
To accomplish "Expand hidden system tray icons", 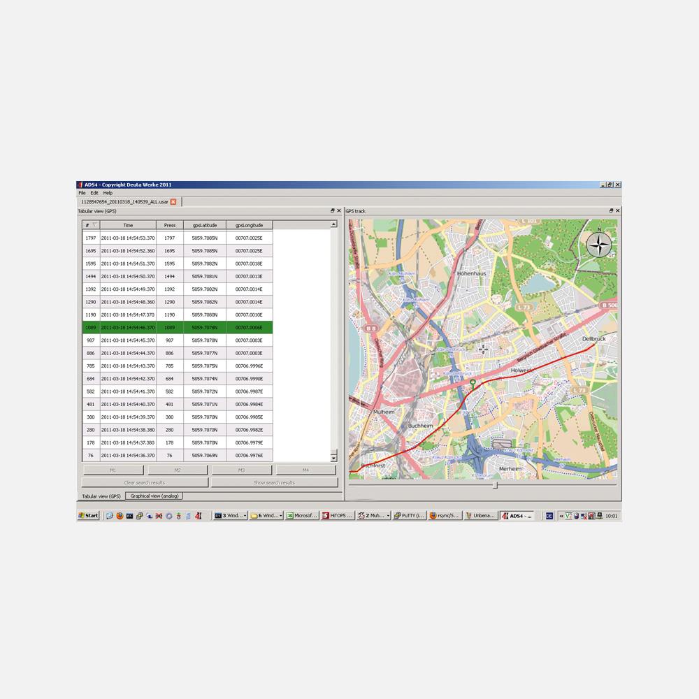I will click(561, 516).
